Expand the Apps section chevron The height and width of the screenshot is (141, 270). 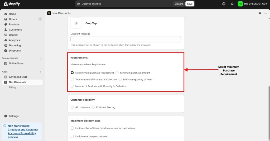pos(41,72)
